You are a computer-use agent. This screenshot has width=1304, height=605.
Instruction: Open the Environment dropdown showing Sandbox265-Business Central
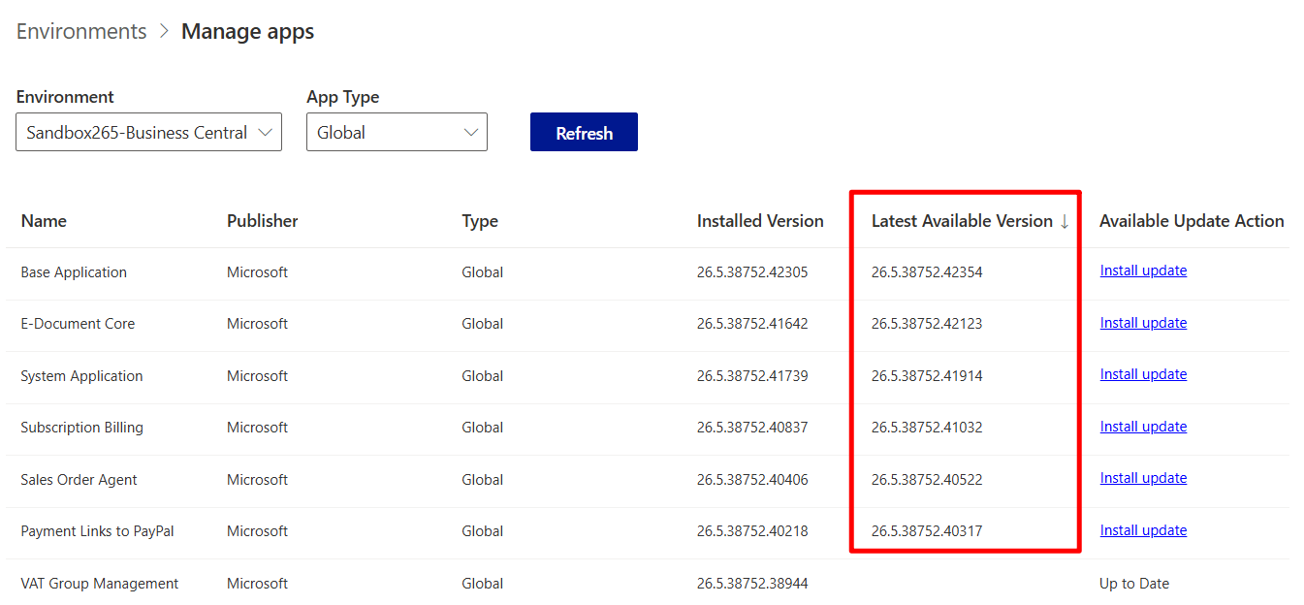pyautogui.click(x=148, y=133)
